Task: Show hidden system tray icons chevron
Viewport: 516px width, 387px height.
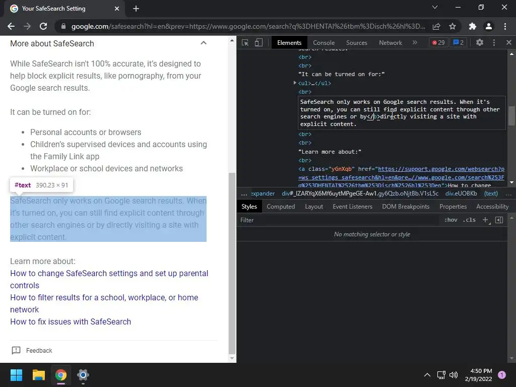Action: (x=427, y=375)
